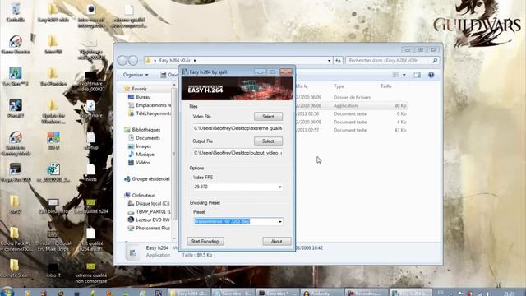Refresh the Explorer folder view

coord(338,60)
